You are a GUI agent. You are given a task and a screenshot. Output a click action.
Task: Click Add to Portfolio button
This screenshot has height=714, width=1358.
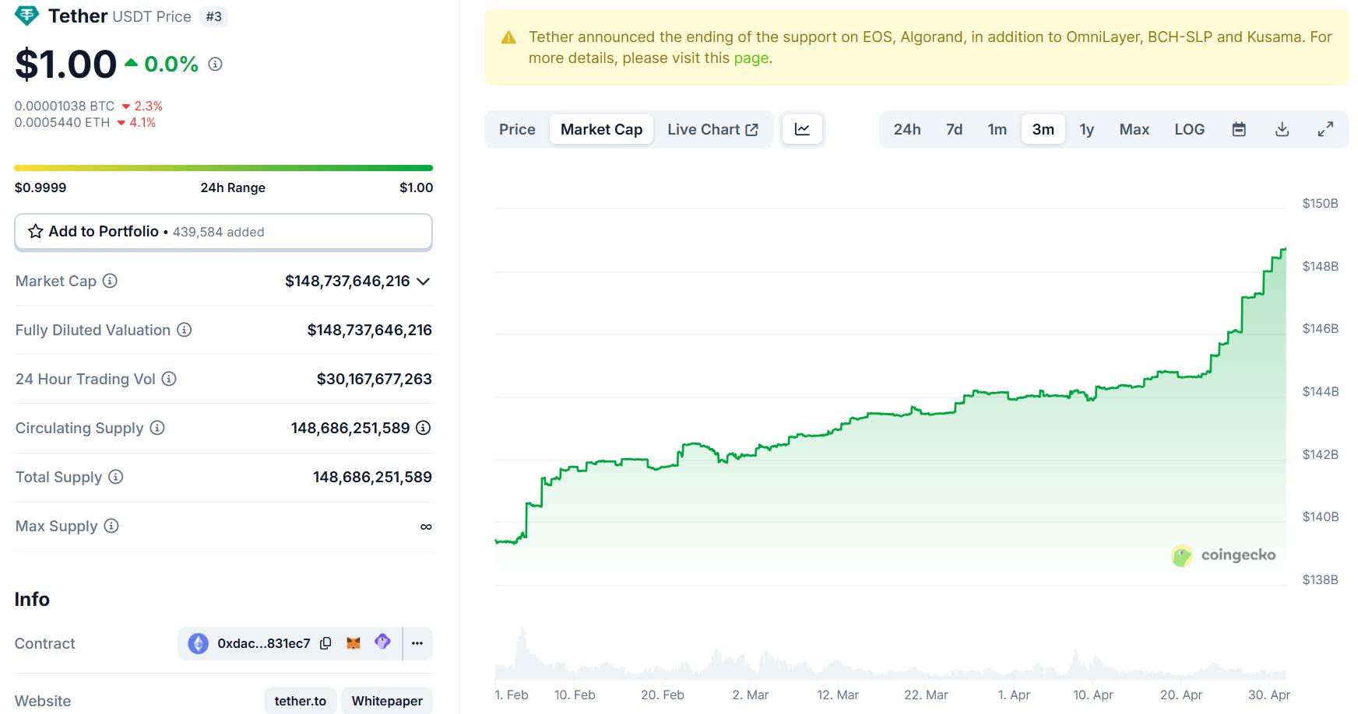223,232
